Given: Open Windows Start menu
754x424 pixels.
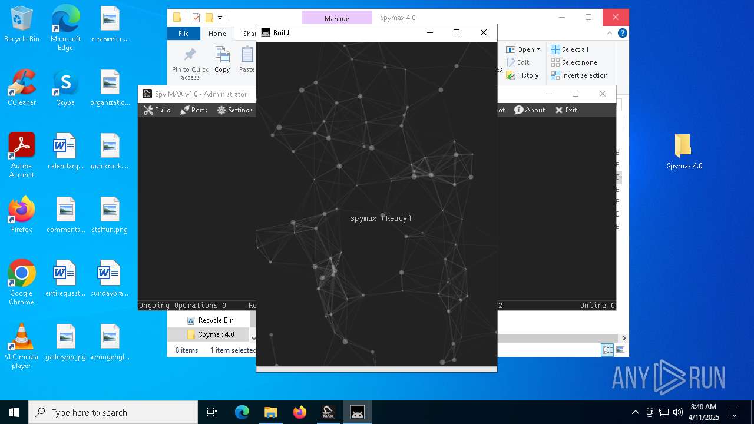Looking at the screenshot, I should [14, 412].
